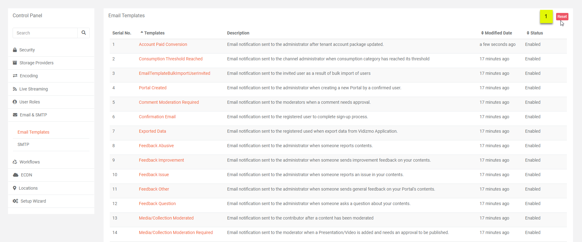Screen dimensions: 582x242
Task: Open the SMTP submenu item
Action: pyautogui.click(x=23, y=144)
